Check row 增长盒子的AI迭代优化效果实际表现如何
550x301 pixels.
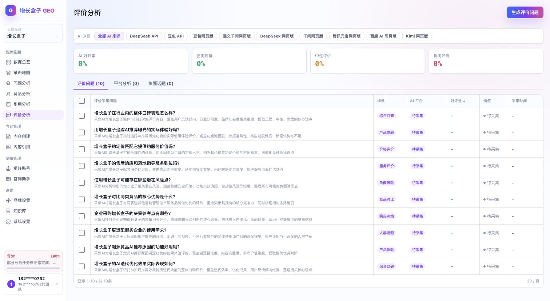(x=82, y=266)
